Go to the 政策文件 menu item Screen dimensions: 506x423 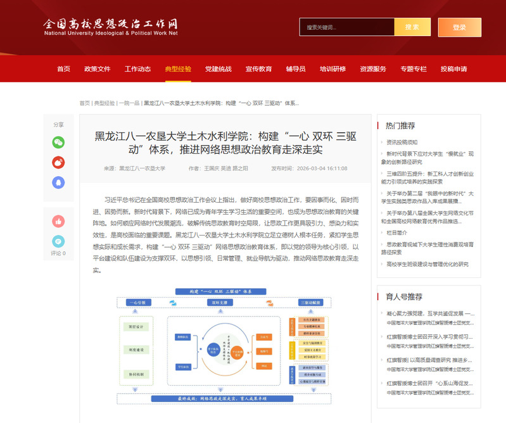point(98,69)
